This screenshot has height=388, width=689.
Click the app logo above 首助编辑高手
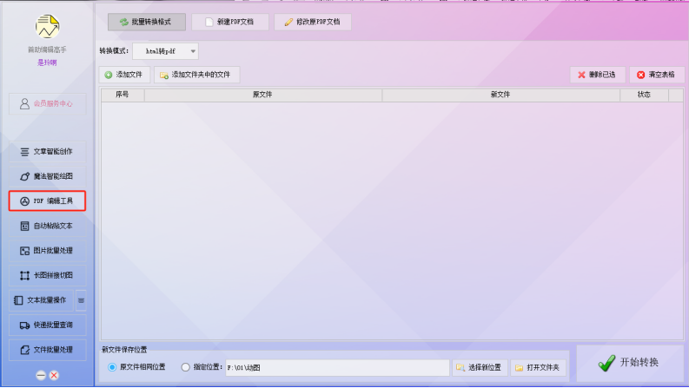(47, 26)
